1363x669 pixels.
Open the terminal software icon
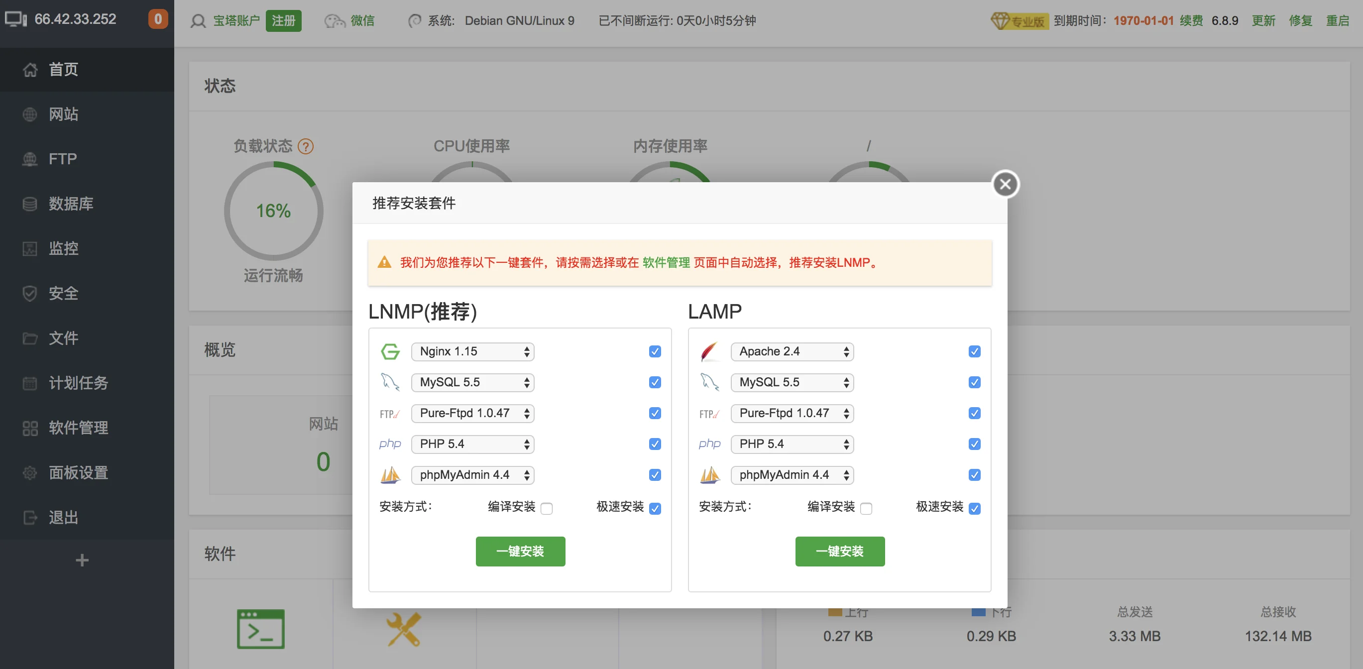260,629
